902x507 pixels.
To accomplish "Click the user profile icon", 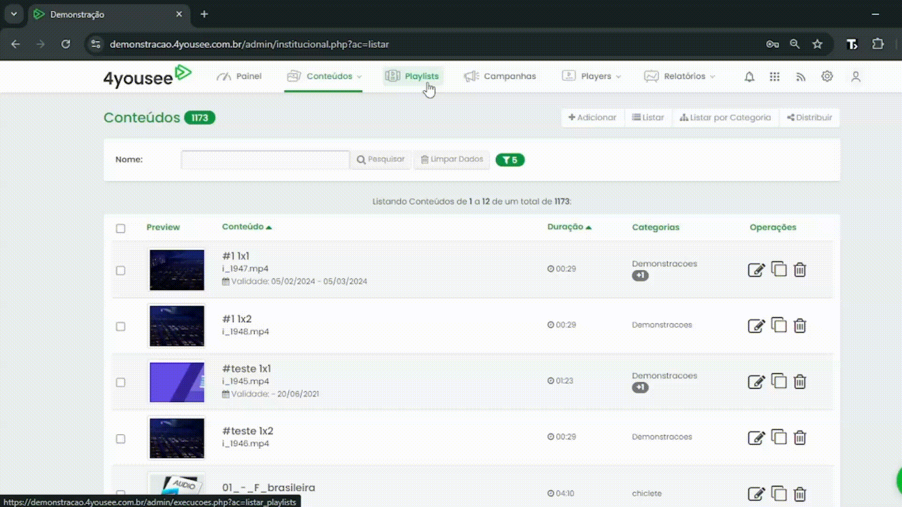I will pyautogui.click(x=855, y=77).
